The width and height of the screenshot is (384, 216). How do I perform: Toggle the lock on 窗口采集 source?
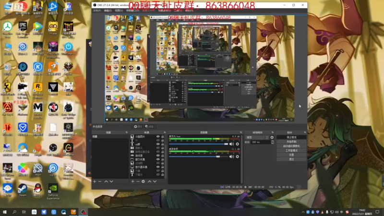click(162, 159)
